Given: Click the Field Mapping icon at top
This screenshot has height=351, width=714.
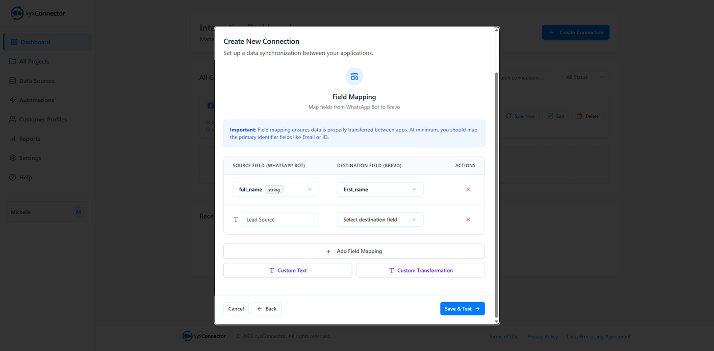Looking at the screenshot, I should [x=354, y=76].
